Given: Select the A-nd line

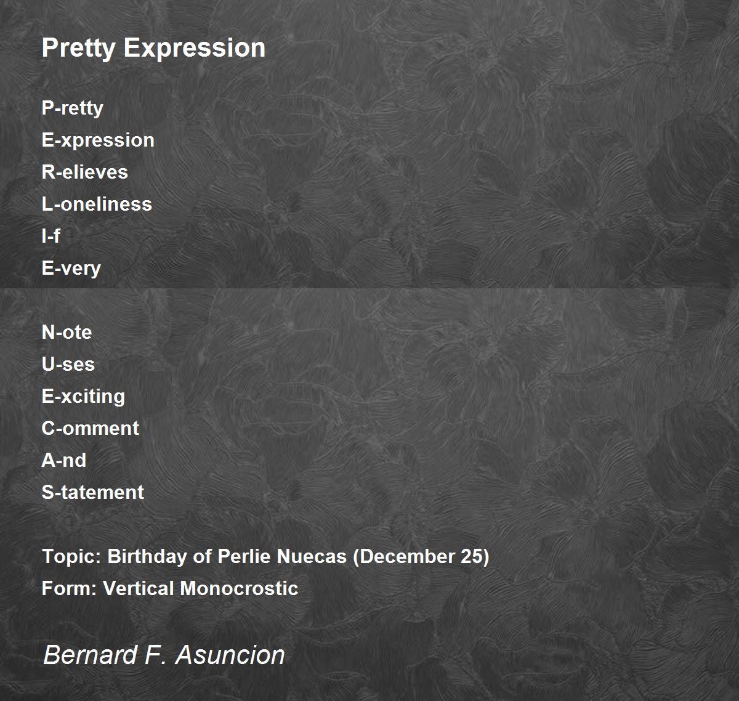Looking at the screenshot, I should pyautogui.click(x=63, y=460).
